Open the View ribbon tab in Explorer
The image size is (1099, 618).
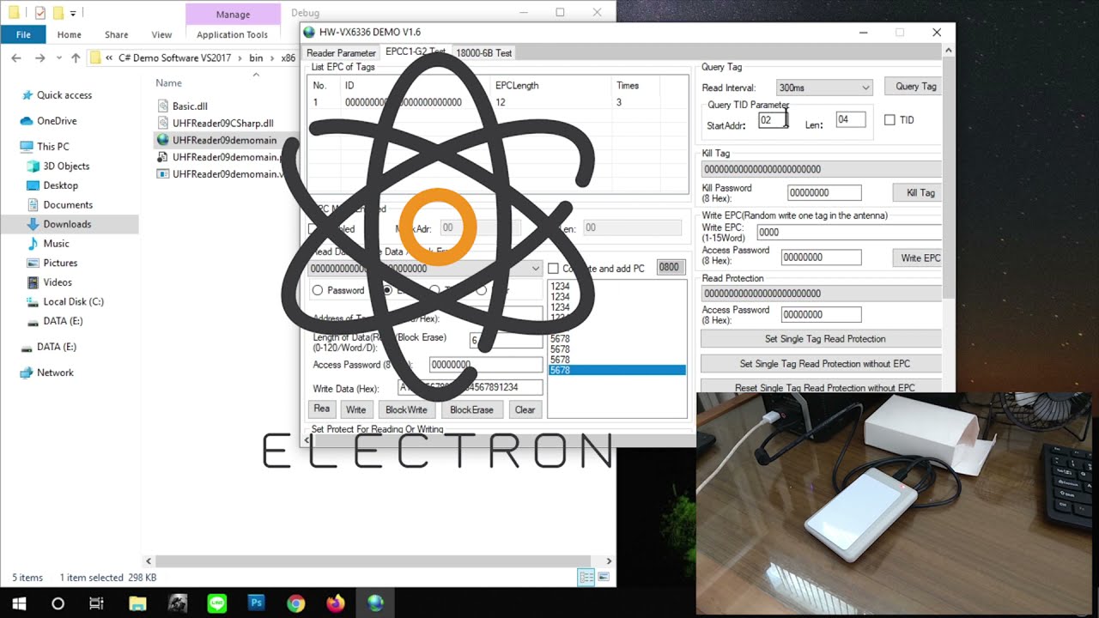161,34
